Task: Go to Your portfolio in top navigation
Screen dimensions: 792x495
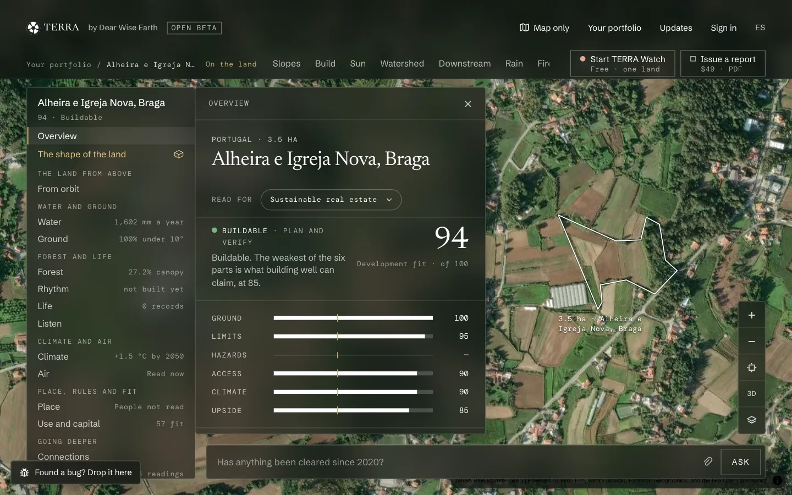Action: (x=614, y=28)
